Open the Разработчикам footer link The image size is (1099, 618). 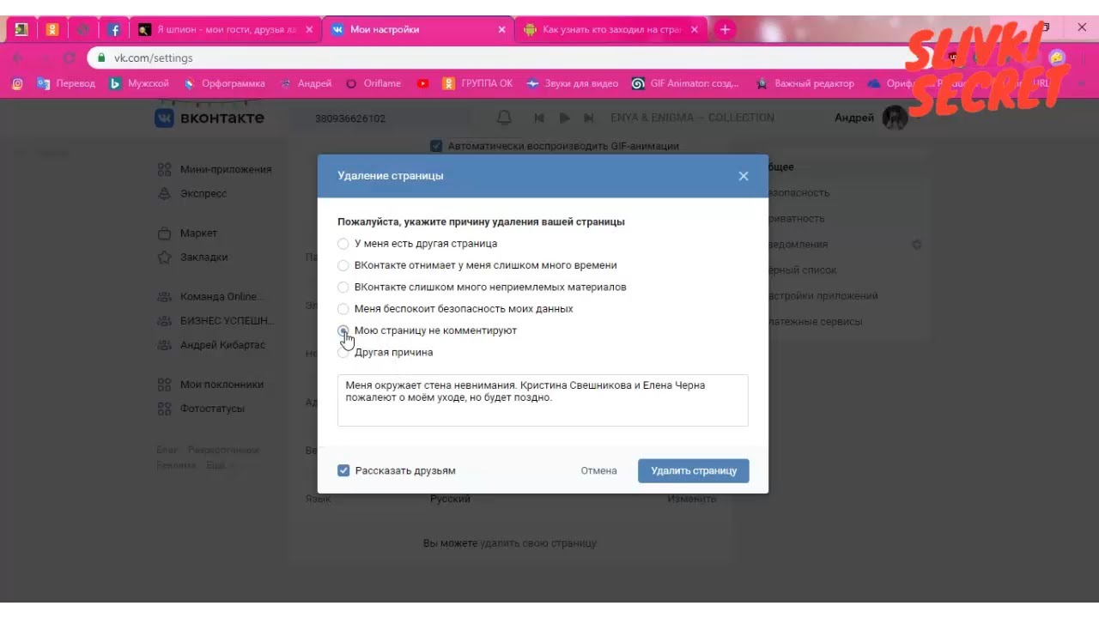[x=223, y=450]
